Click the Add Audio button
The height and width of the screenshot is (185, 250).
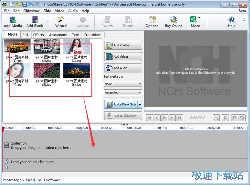click(x=123, y=68)
